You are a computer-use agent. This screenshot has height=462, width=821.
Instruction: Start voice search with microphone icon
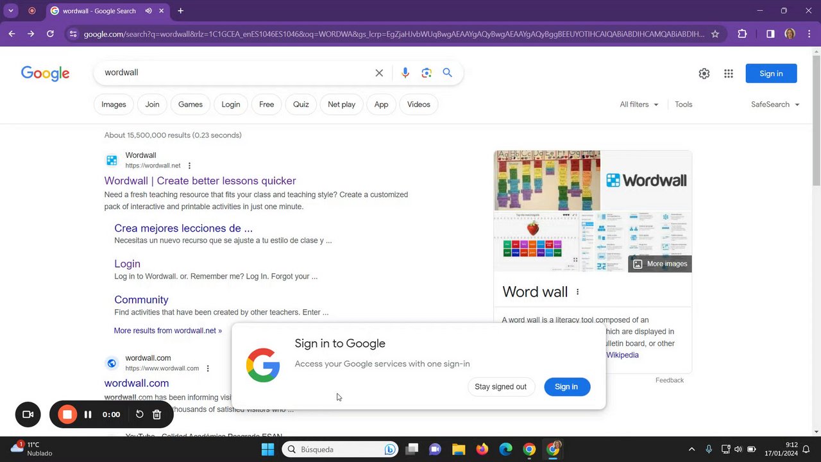point(405,73)
